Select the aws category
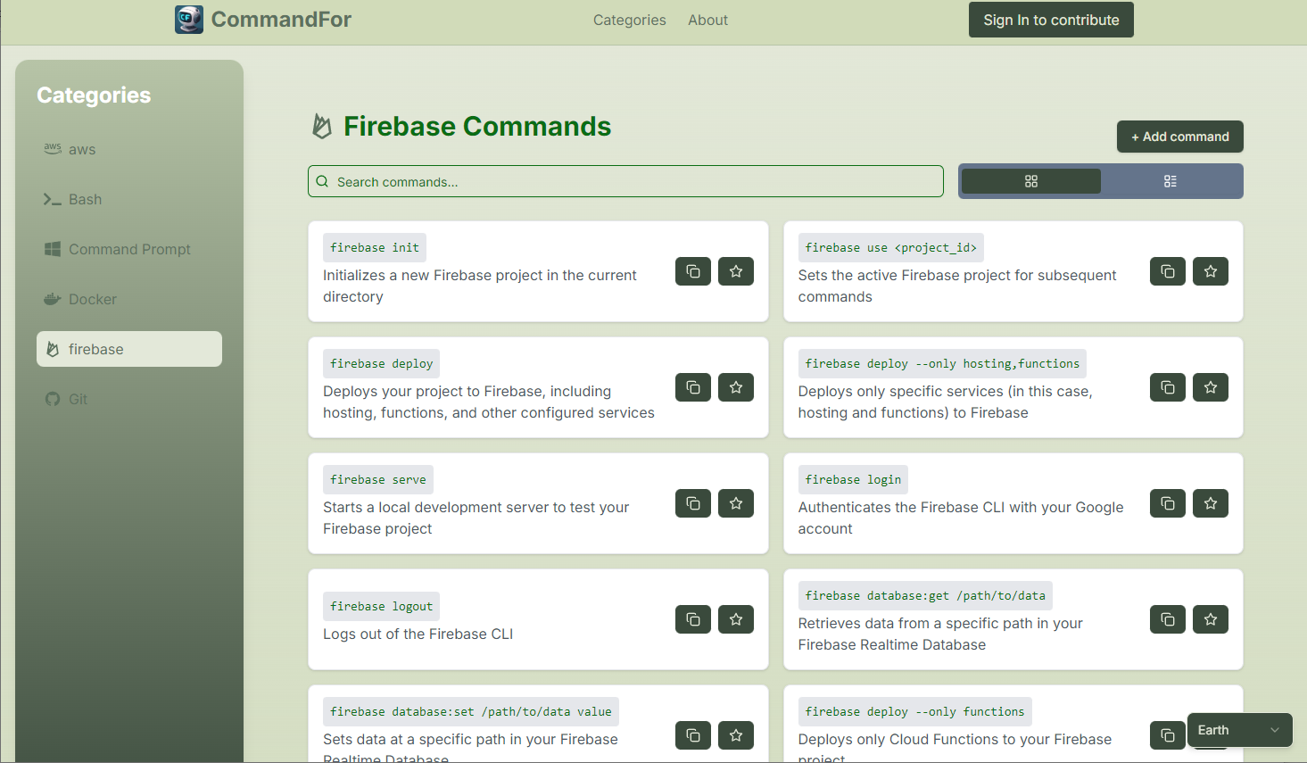 click(129, 149)
